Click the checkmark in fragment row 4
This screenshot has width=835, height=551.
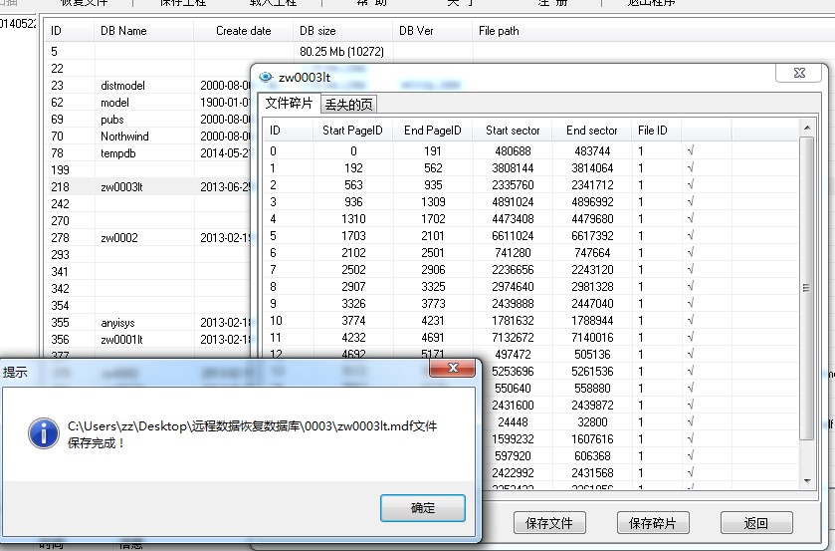click(691, 218)
